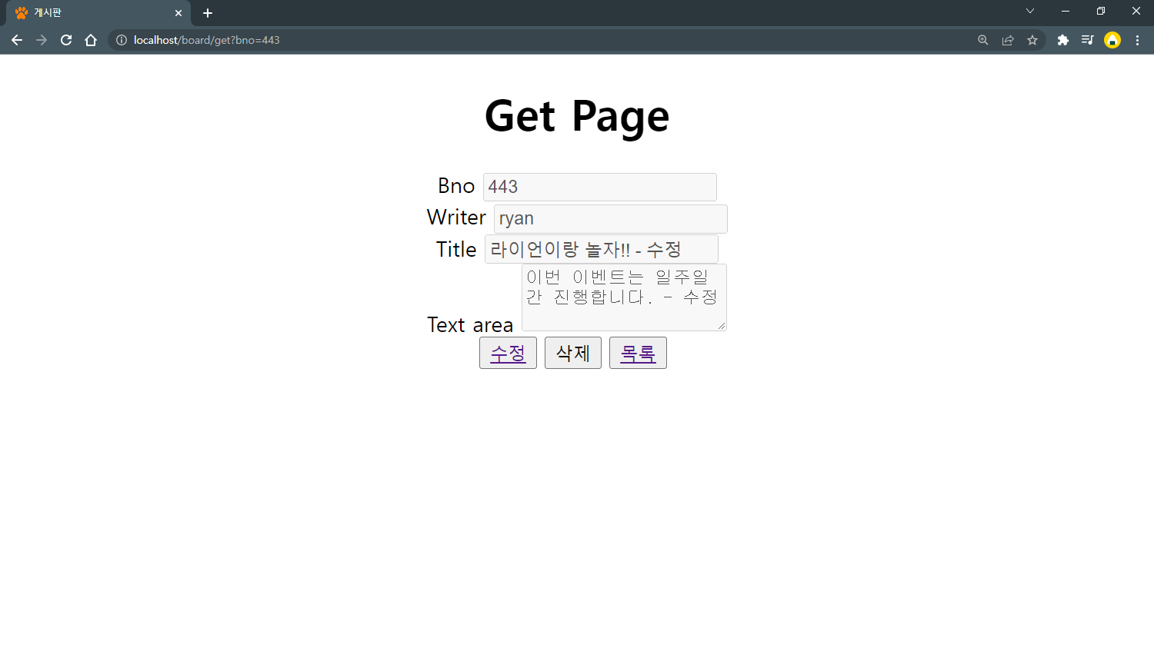Click the paw favicon on the tab
The width and height of the screenshot is (1154, 661).
point(21,13)
